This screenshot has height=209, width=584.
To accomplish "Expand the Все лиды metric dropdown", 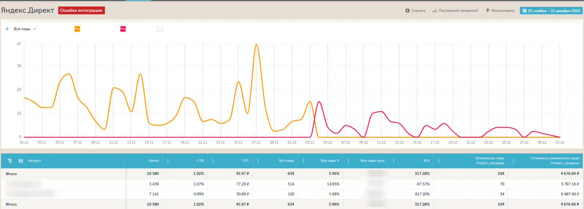I will tap(34, 29).
